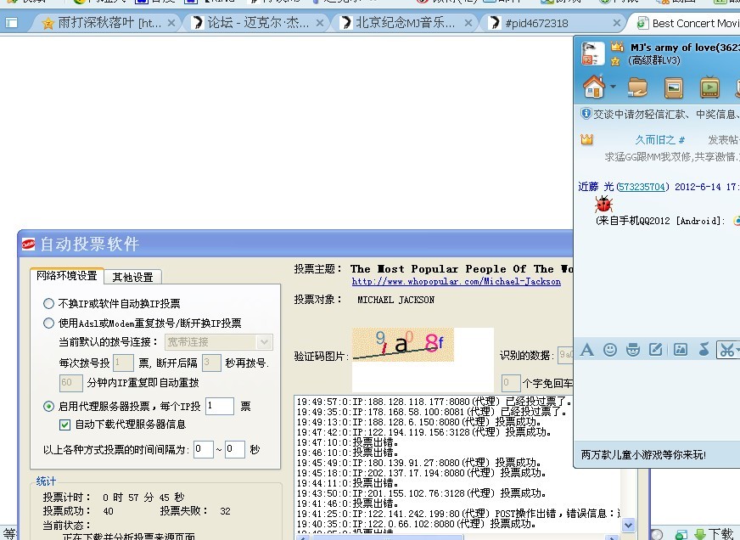The width and height of the screenshot is (740, 540).
Task: Select the Adsl/Modem redial radio option
Action: click(49, 323)
